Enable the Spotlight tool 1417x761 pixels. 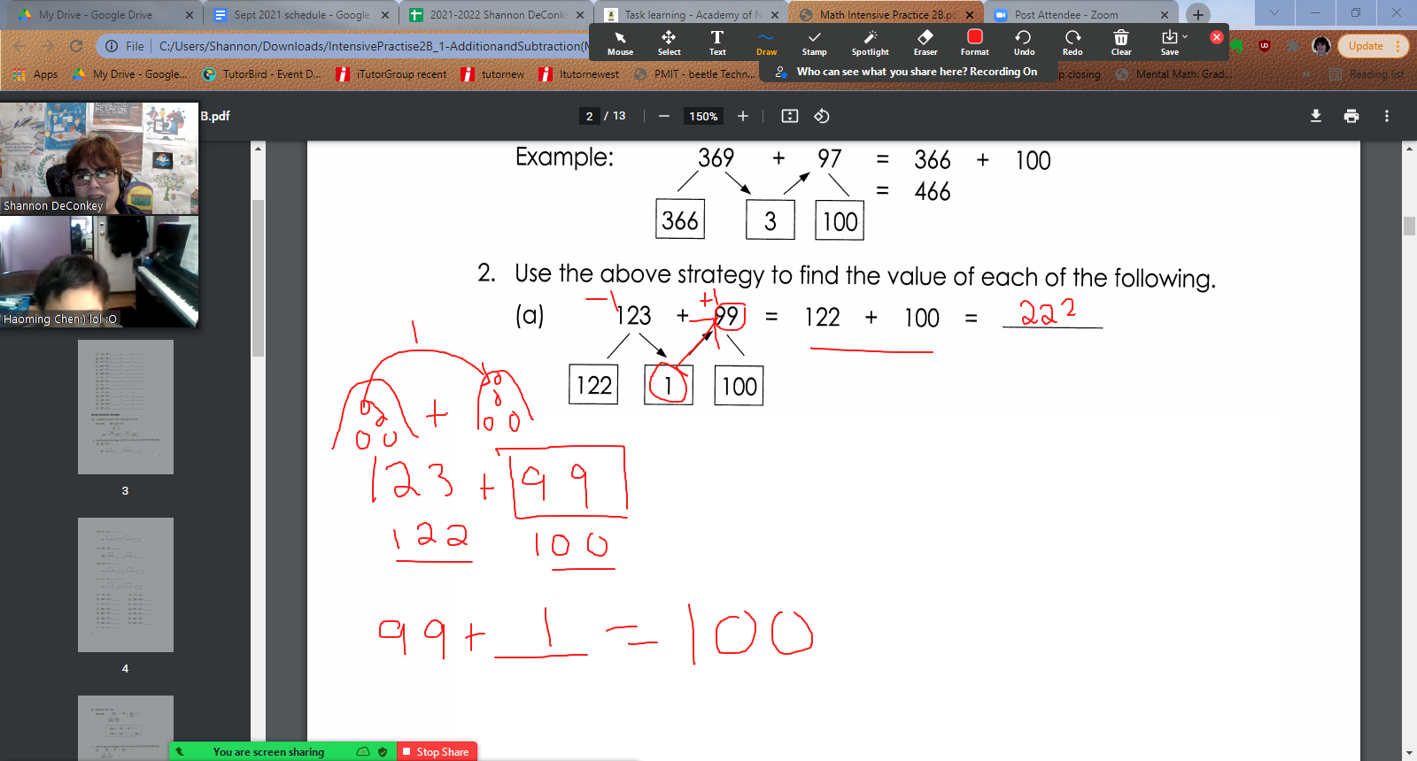870,42
